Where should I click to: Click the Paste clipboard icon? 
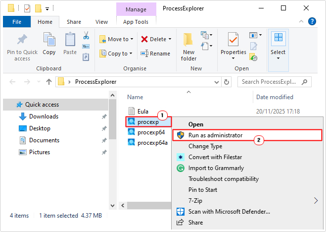click(x=70, y=39)
